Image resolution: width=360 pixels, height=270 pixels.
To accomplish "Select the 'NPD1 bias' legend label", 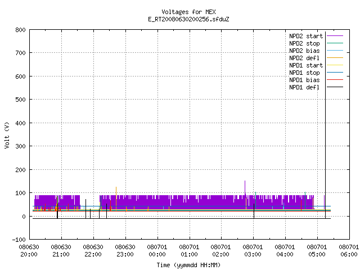I will 304,80.
